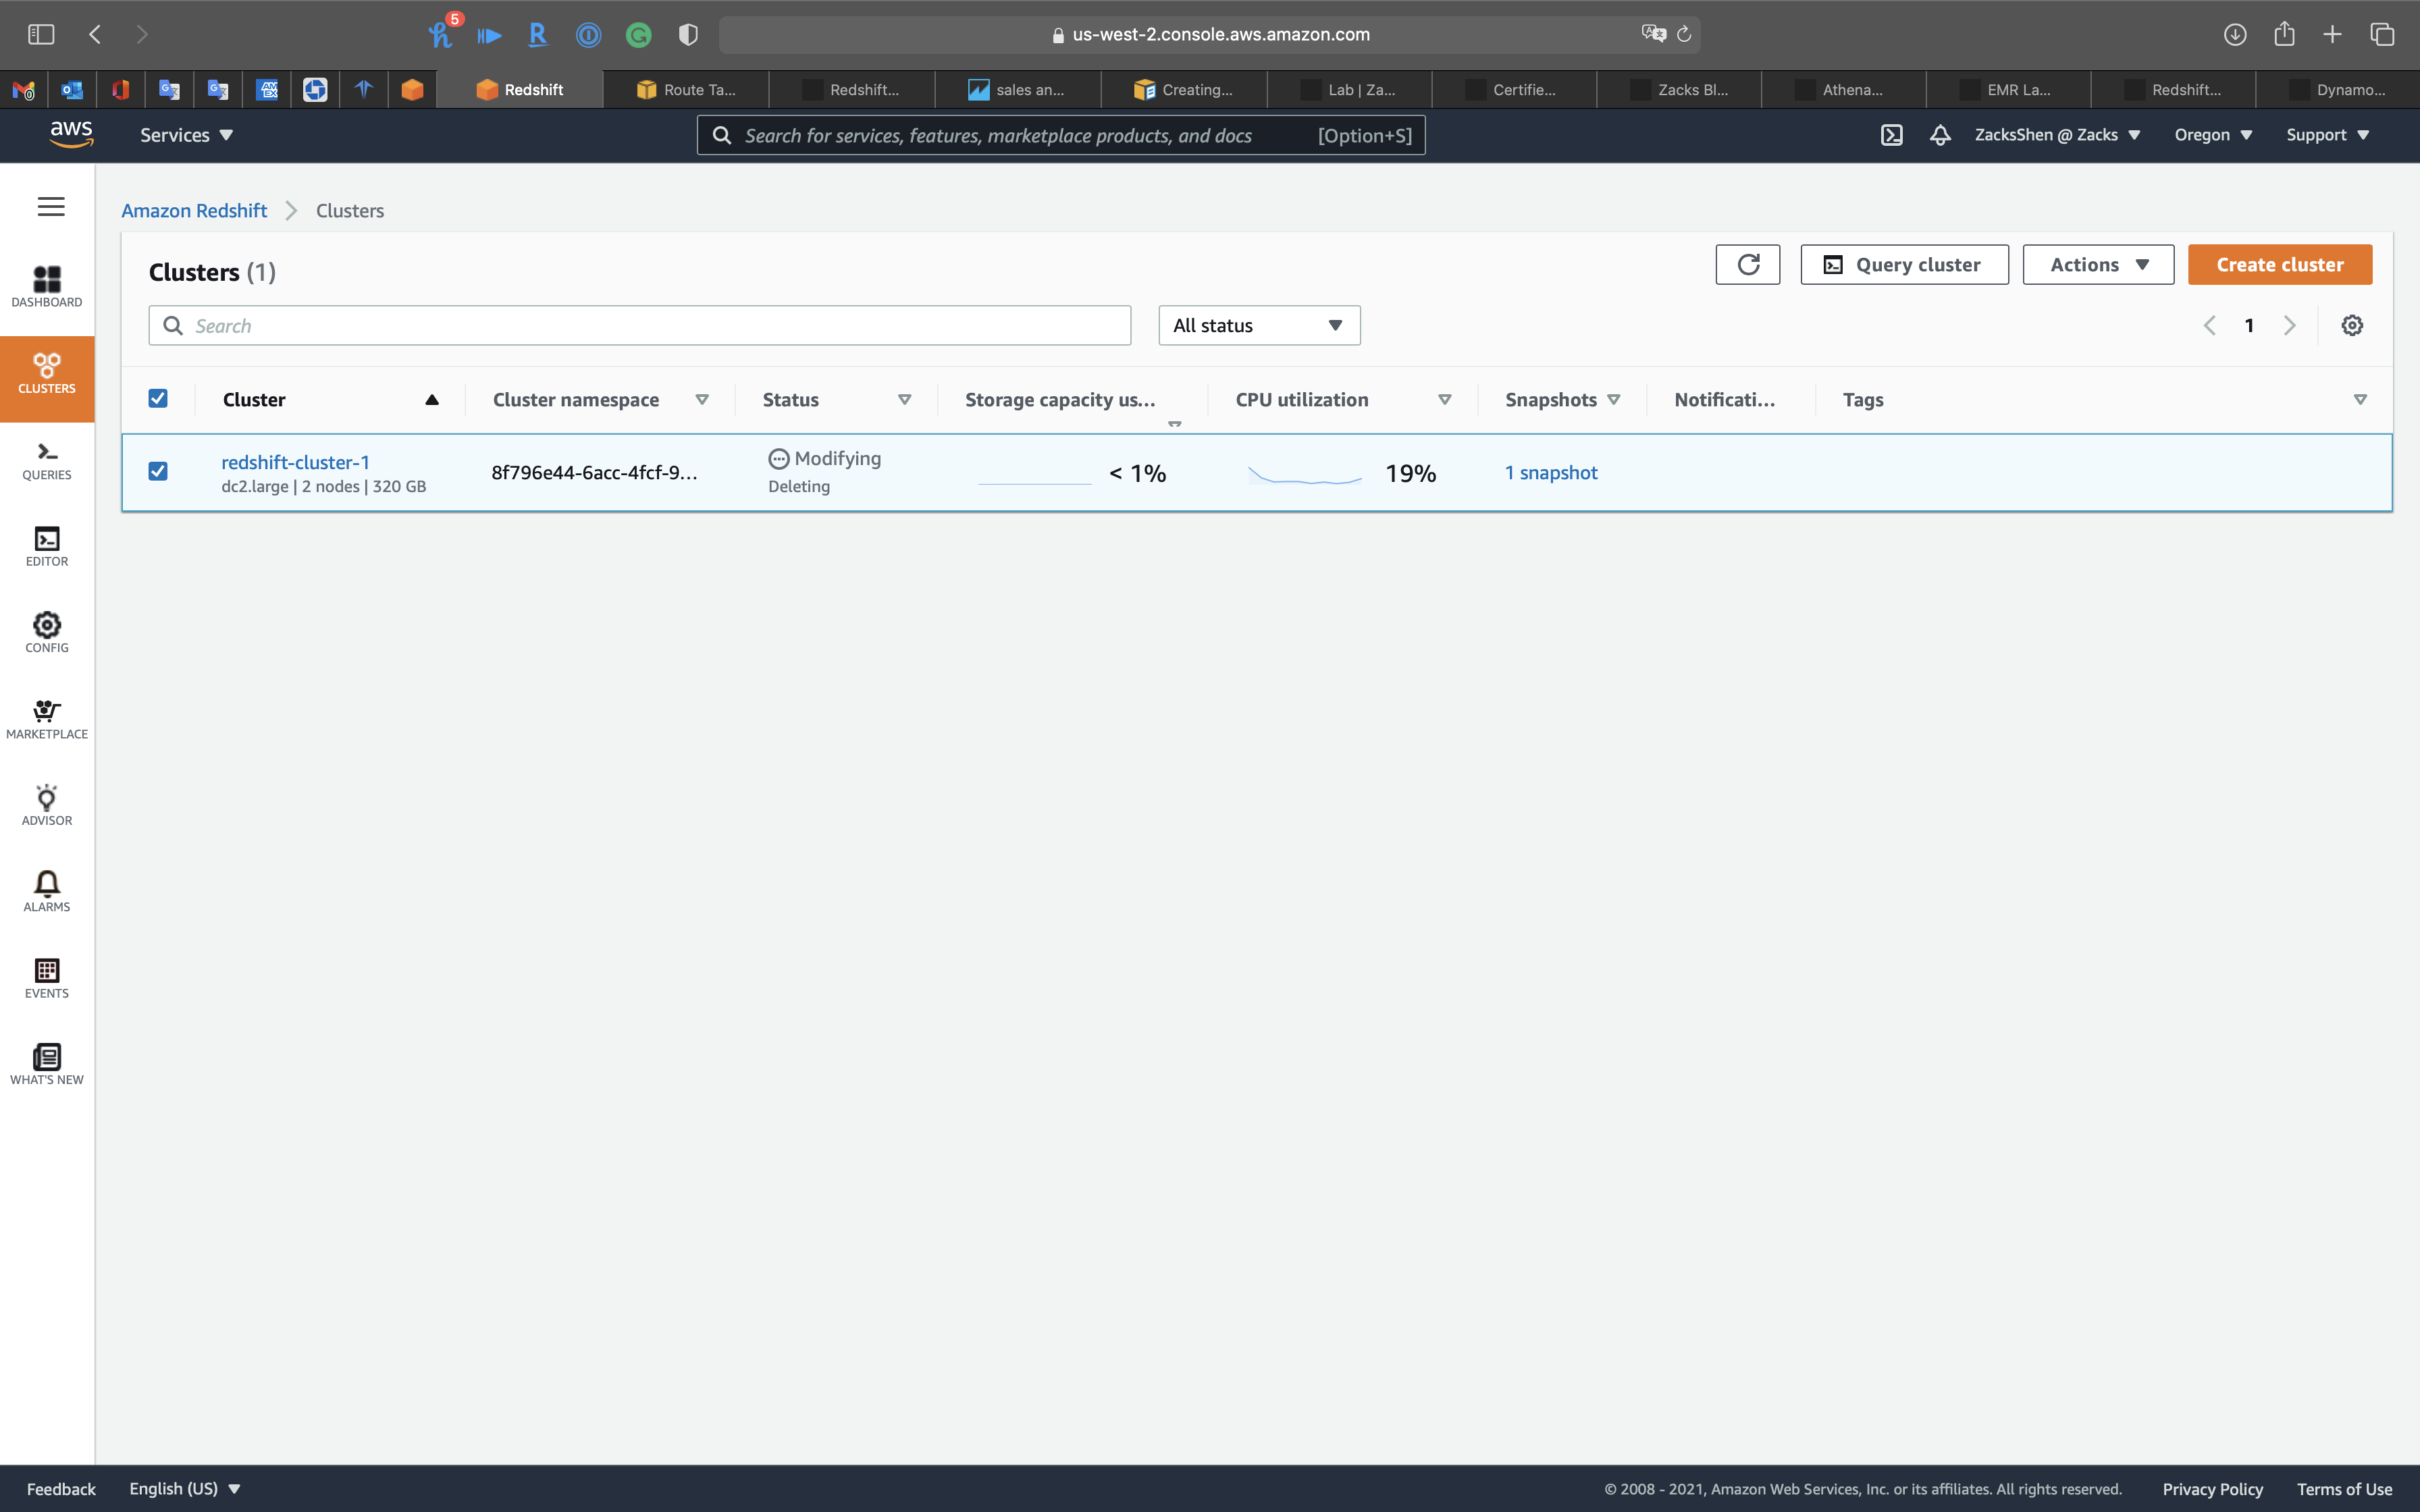Open the Oregon region selector
Screen dimensions: 2420x1512
(x=2212, y=135)
